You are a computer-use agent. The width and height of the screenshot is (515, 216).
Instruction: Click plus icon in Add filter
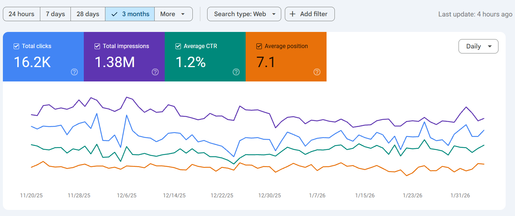point(293,14)
